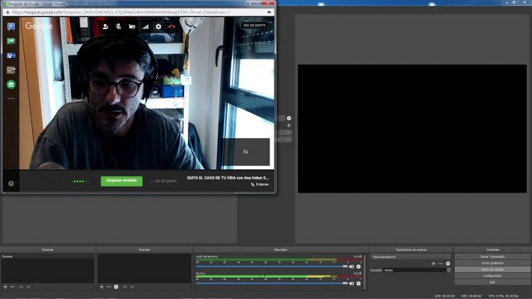Remove transition with minus button
Image resolution: width=532 pixels, height=299 pixels.
click(440, 264)
